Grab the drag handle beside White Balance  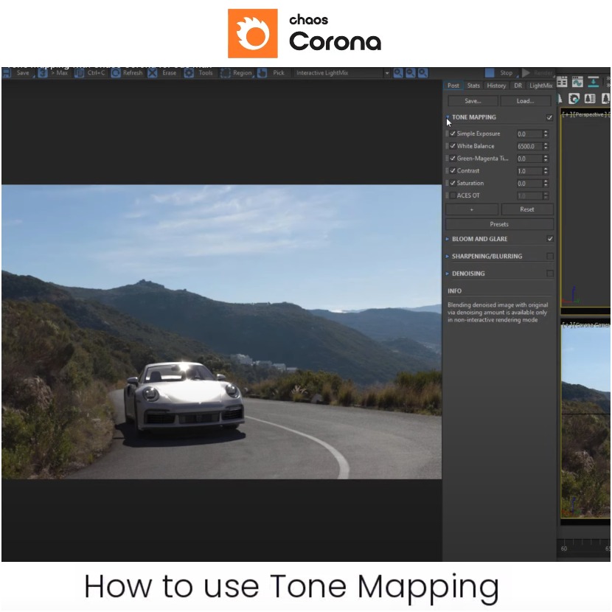(x=447, y=146)
